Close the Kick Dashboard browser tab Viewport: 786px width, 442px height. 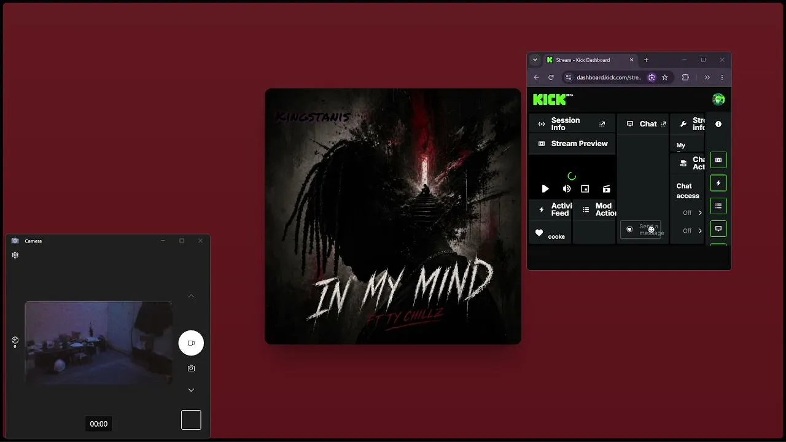click(x=631, y=60)
